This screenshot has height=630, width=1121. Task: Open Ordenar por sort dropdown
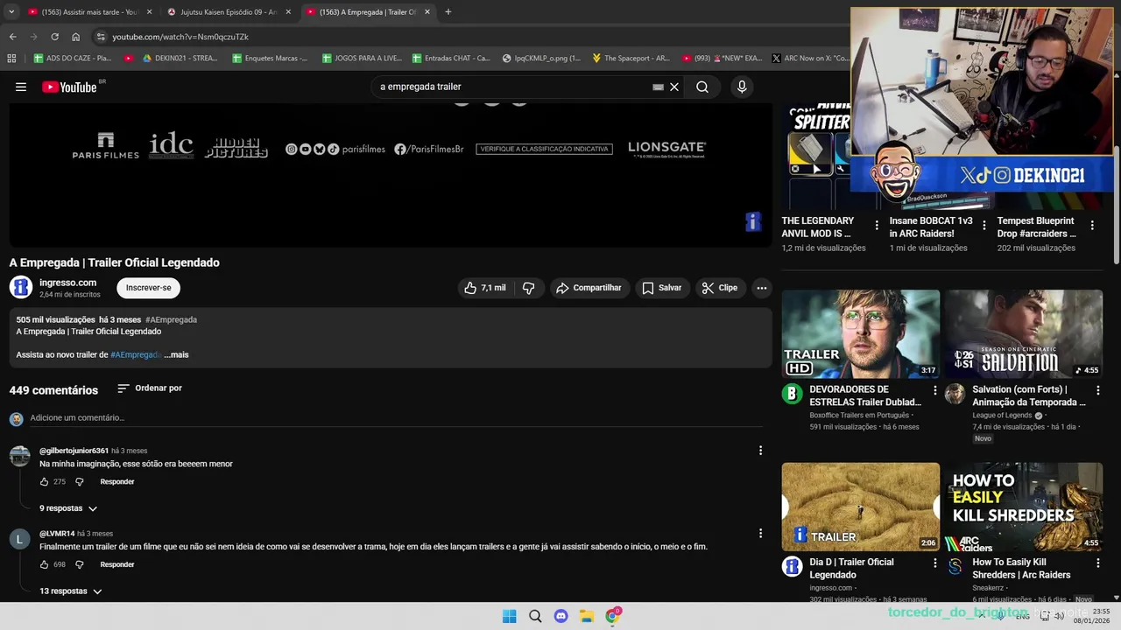tap(150, 388)
